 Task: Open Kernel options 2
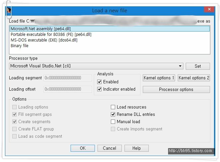194,78
